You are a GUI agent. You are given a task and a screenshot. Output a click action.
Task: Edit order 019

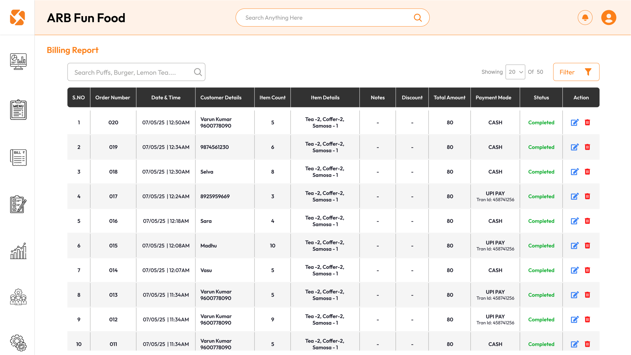coord(575,147)
